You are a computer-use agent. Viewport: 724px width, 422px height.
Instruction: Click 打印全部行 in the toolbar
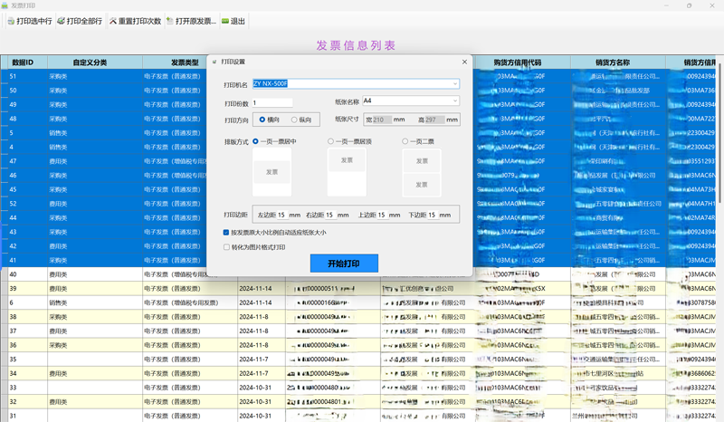(80, 21)
